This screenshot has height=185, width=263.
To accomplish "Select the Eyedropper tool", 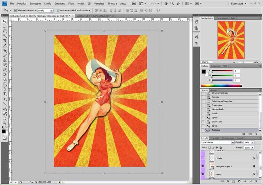I will (x=5, y=45).
